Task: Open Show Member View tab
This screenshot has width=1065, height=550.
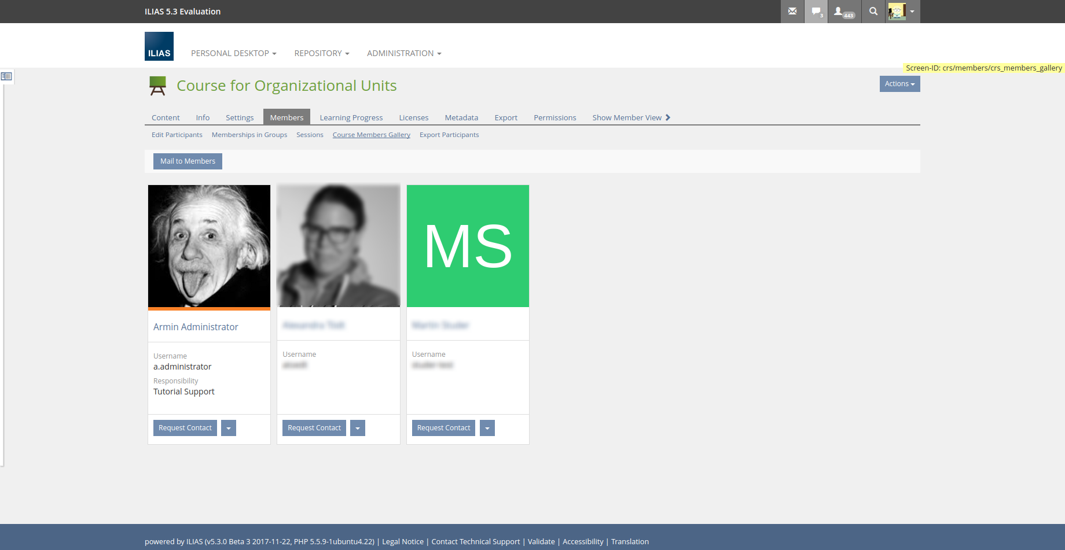Action: 630,117
